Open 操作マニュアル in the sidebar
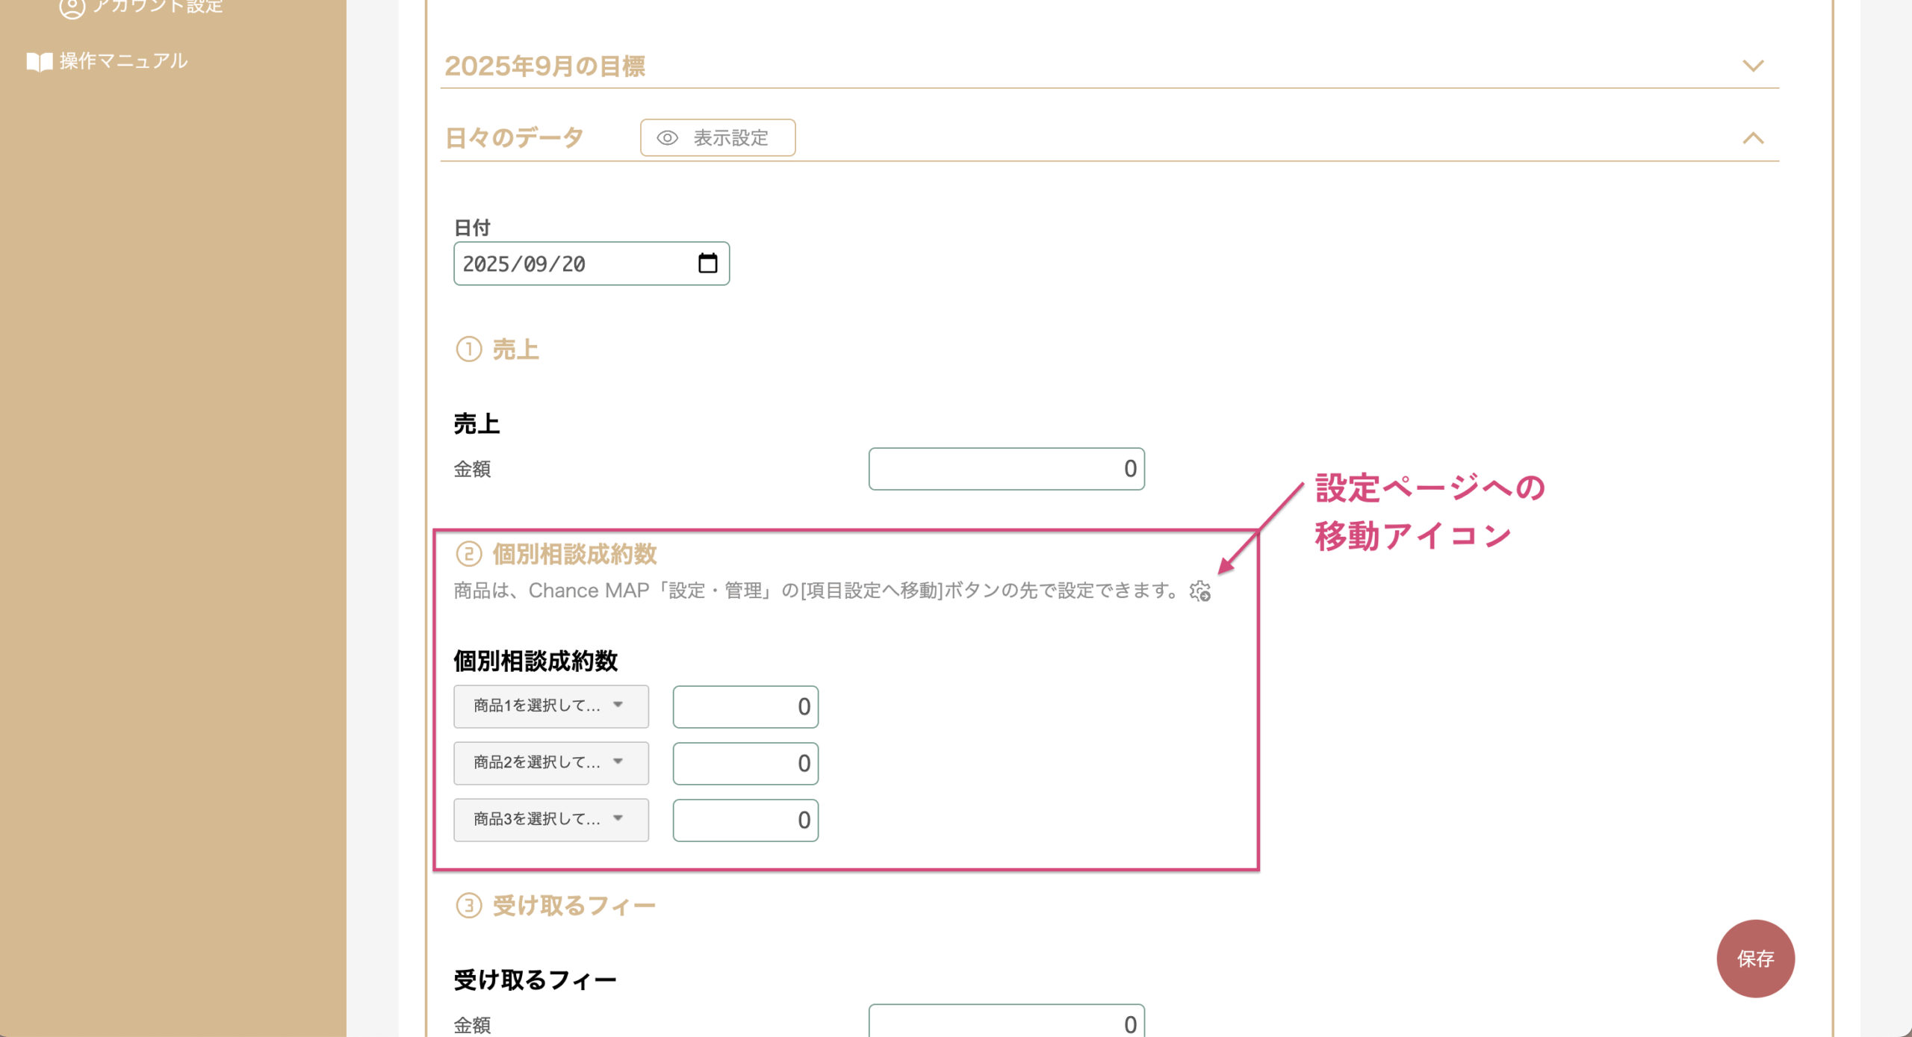Screen dimensions: 1912x1037 (x=123, y=61)
